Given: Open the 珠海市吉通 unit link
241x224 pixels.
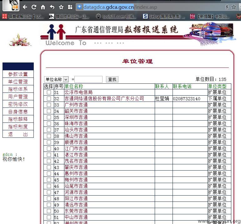Looking at the screenshot, I should coord(76,123).
